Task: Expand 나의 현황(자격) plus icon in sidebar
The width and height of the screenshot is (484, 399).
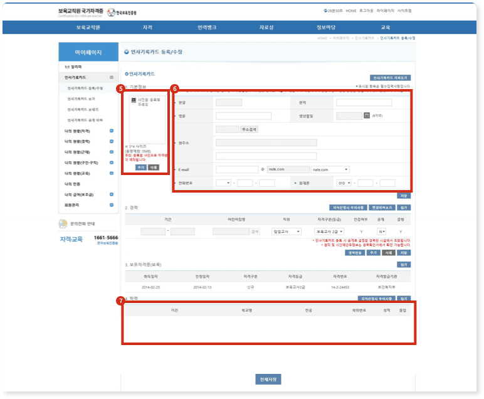Action: [x=111, y=131]
